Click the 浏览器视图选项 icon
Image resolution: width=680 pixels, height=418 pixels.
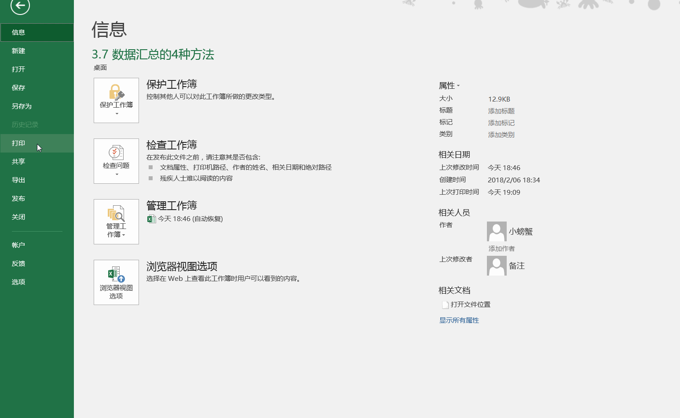coord(116,277)
